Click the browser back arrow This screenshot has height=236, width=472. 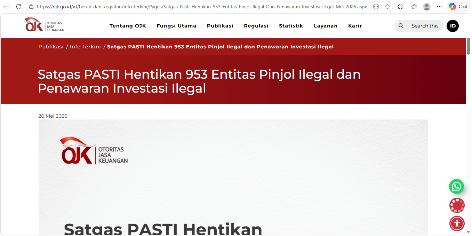point(6,7)
